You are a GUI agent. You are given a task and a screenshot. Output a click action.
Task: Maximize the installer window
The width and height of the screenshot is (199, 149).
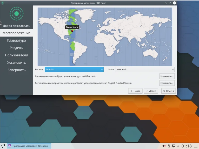pos(170,3)
